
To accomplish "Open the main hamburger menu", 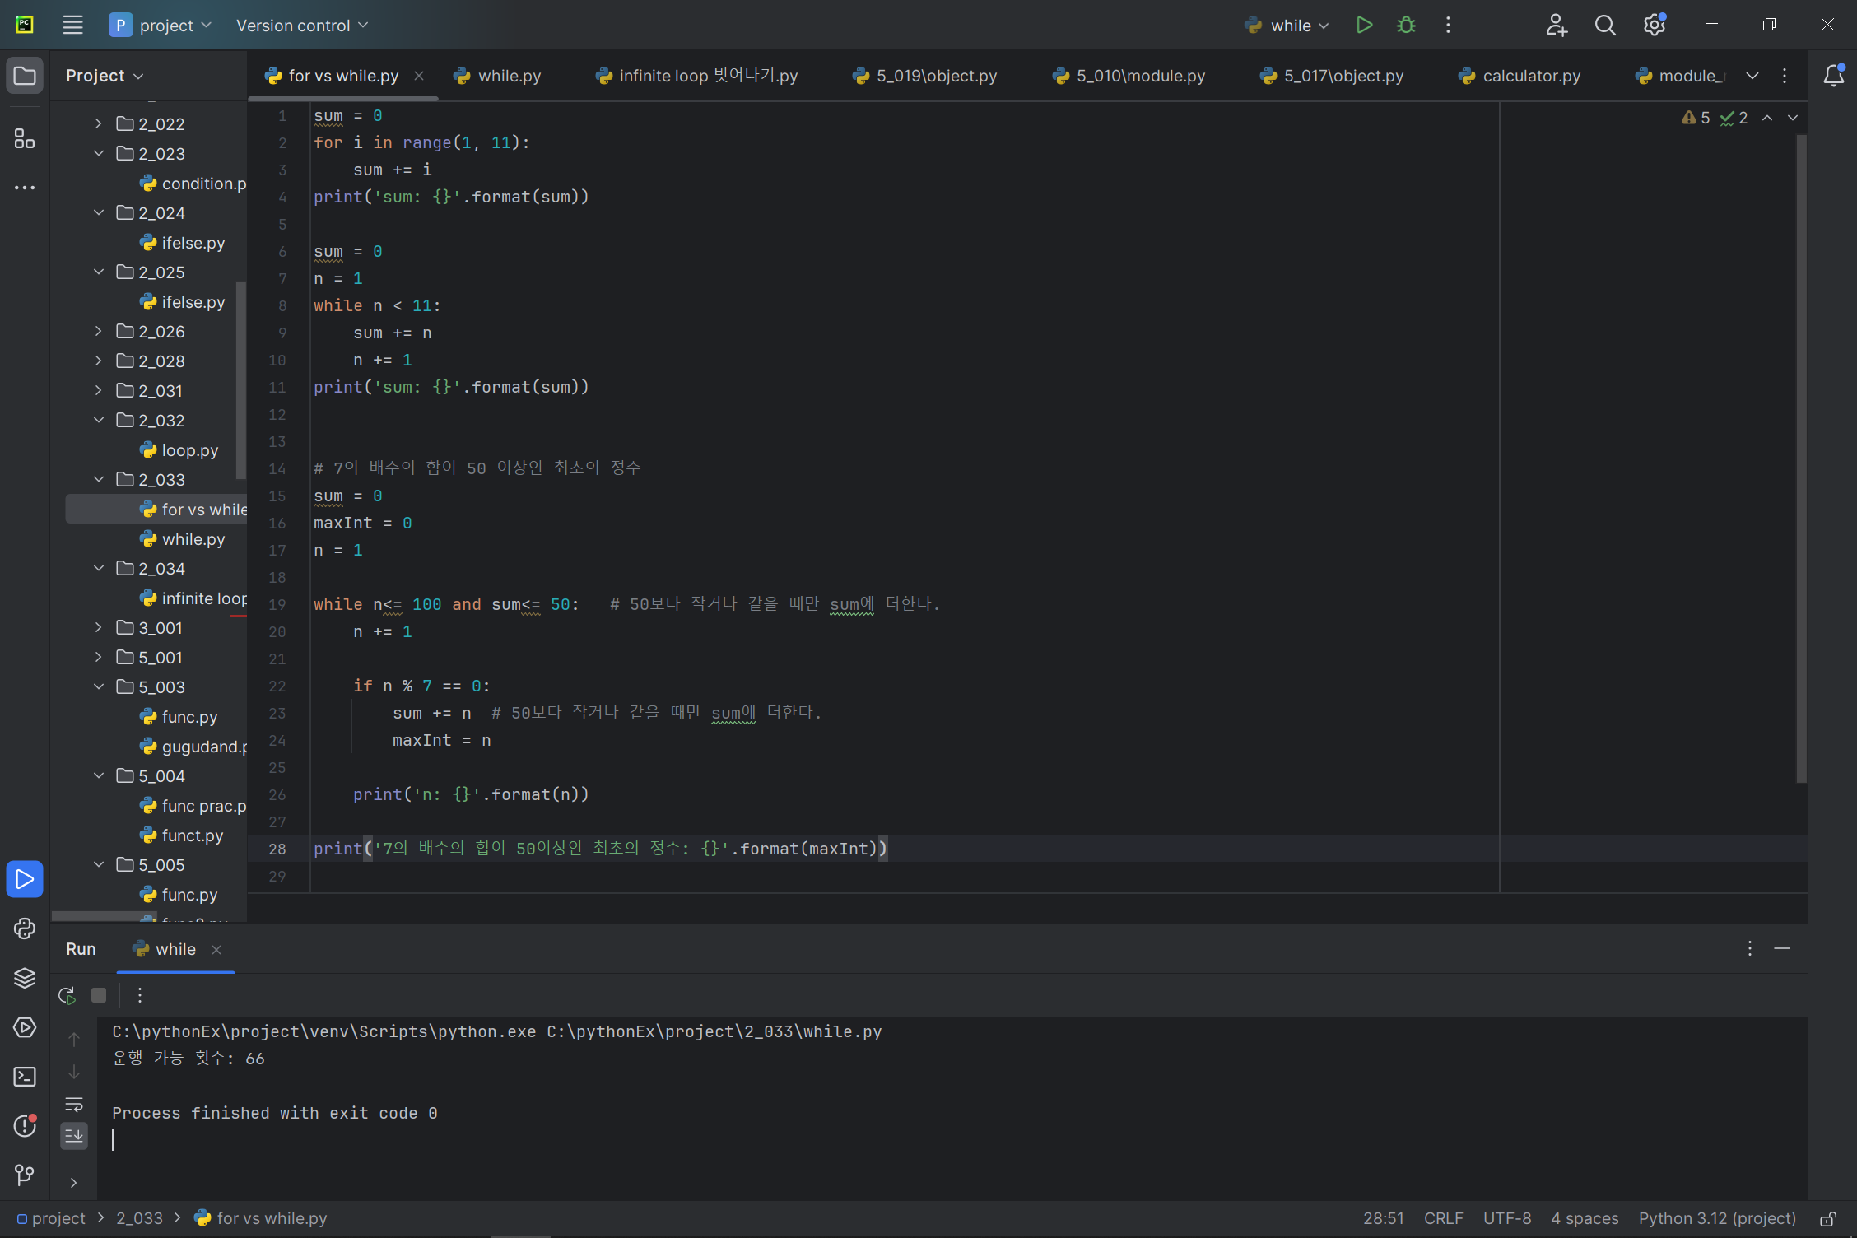I will point(72,26).
